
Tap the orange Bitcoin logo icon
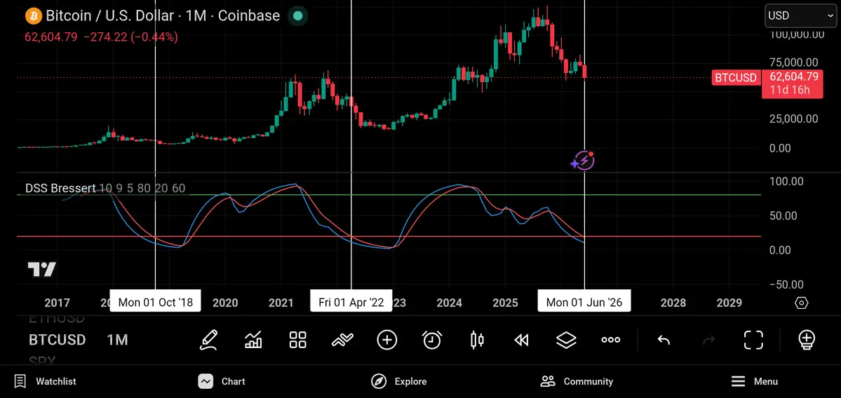(x=33, y=15)
